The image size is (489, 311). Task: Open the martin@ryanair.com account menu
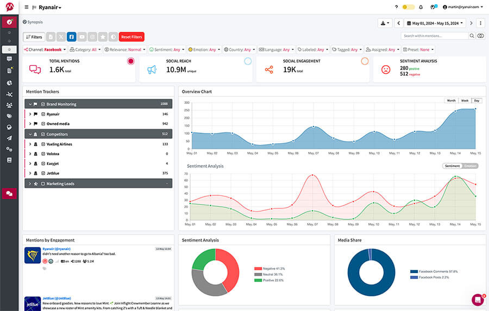click(x=463, y=7)
